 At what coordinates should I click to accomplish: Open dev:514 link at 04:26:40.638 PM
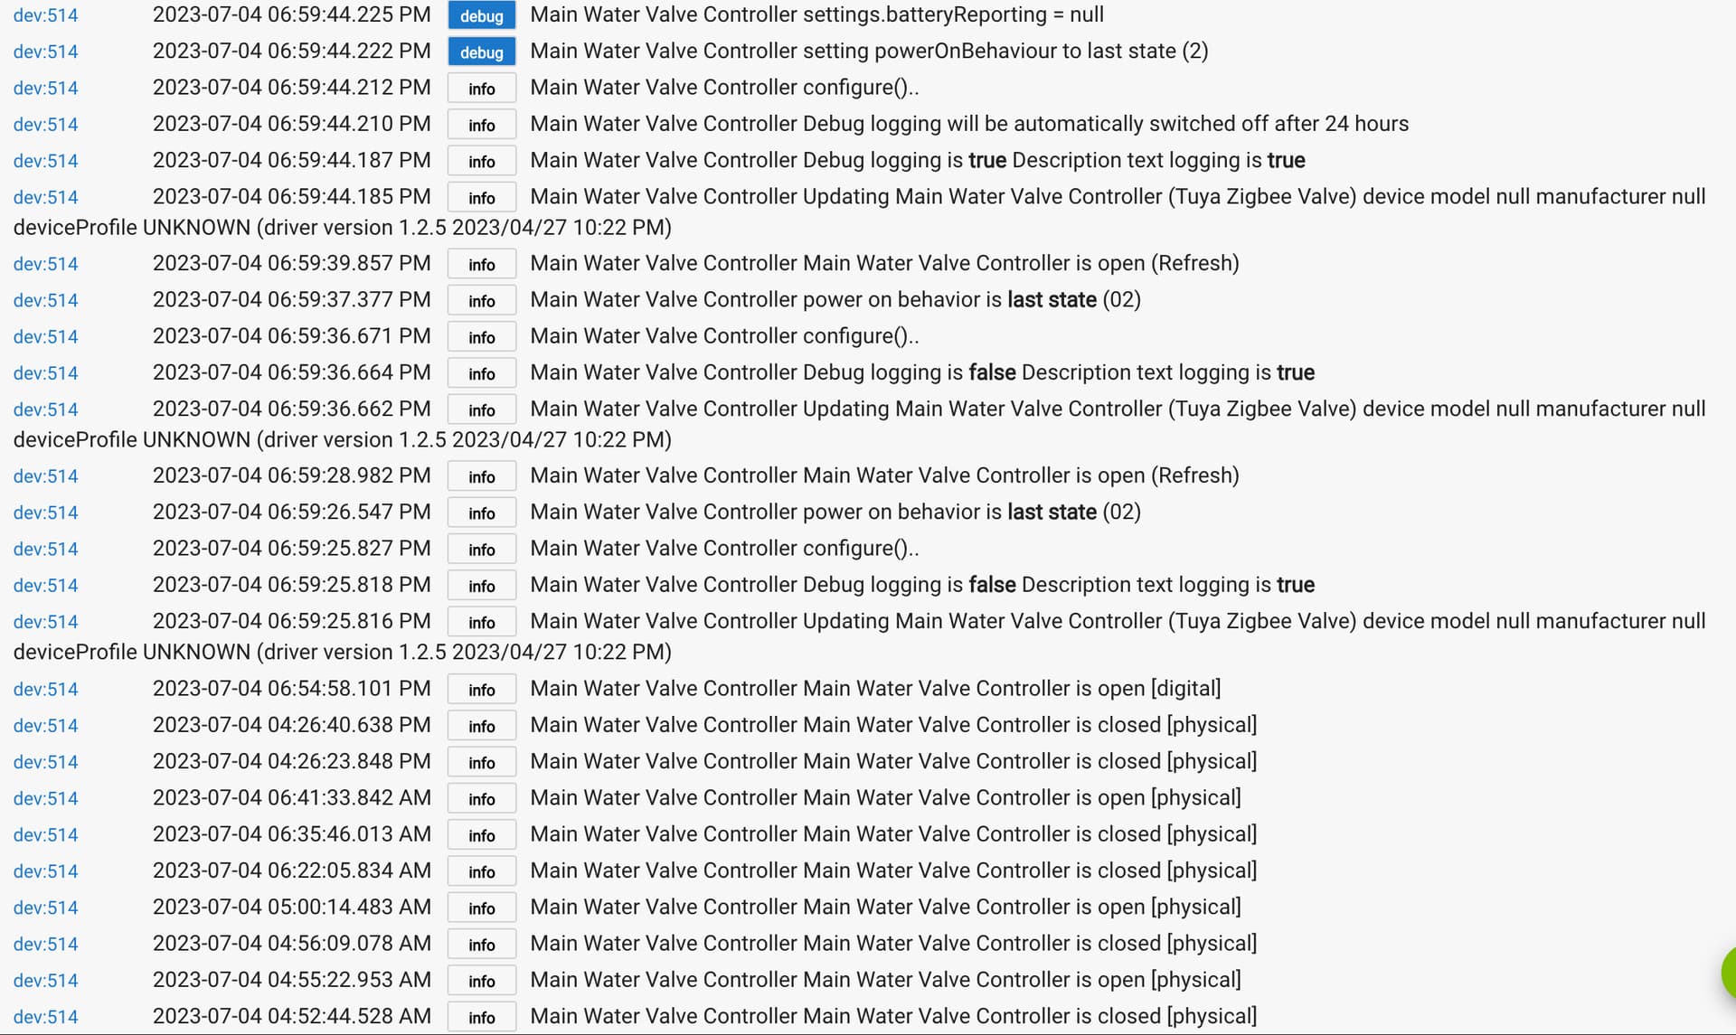pyautogui.click(x=45, y=726)
